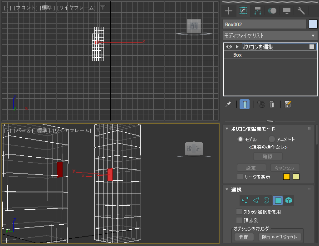Click the trash icon to remove modifier
This screenshot has width=319, height=246.
tap(272, 104)
